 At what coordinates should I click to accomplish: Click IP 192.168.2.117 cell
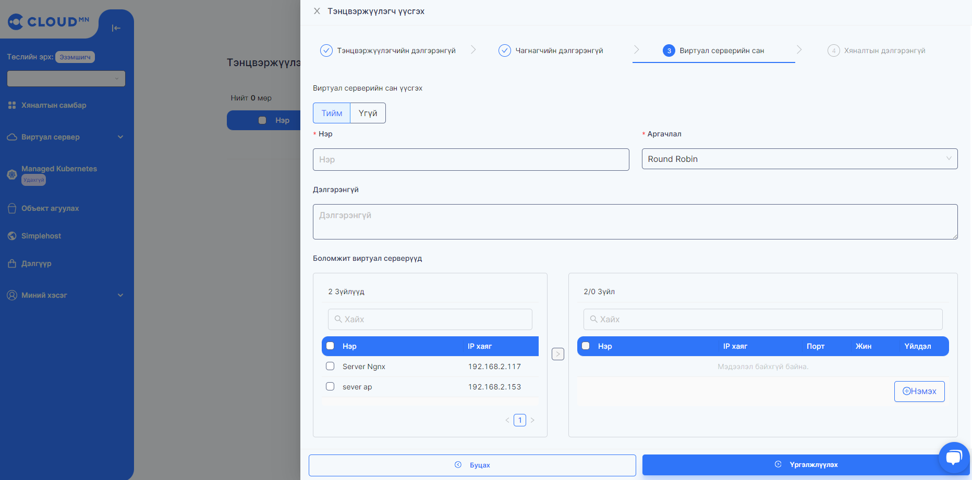tap(494, 367)
